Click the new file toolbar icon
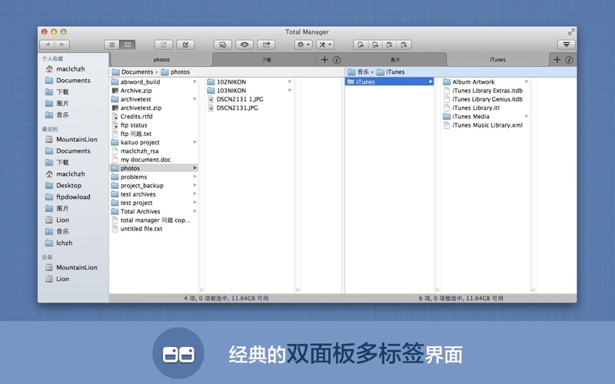 164,45
